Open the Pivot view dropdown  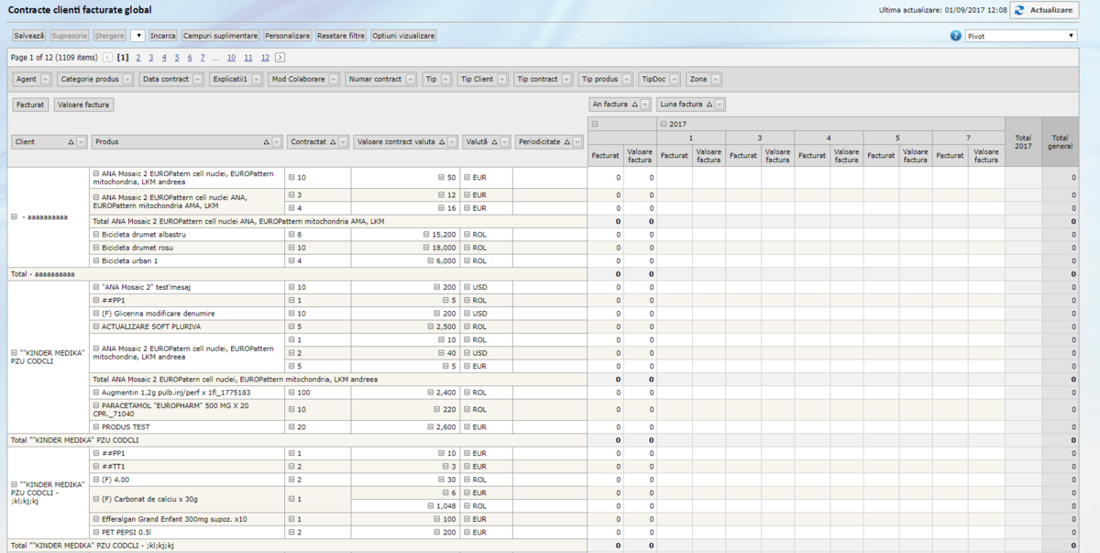(1021, 36)
